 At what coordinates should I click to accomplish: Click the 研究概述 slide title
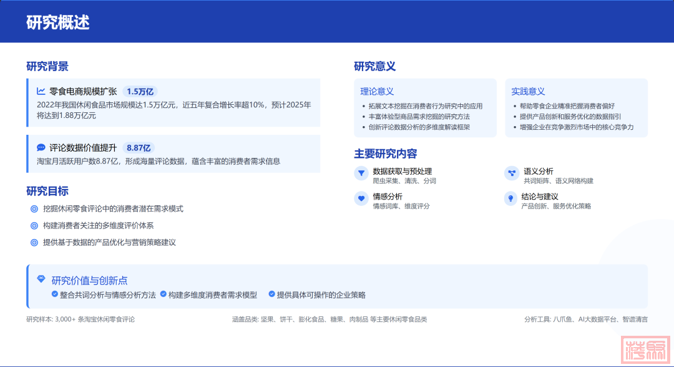point(58,22)
